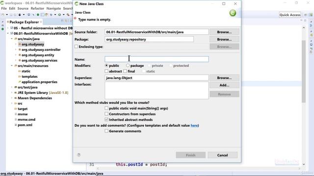Minimize the editor area using its minimize icon

[301, 21]
